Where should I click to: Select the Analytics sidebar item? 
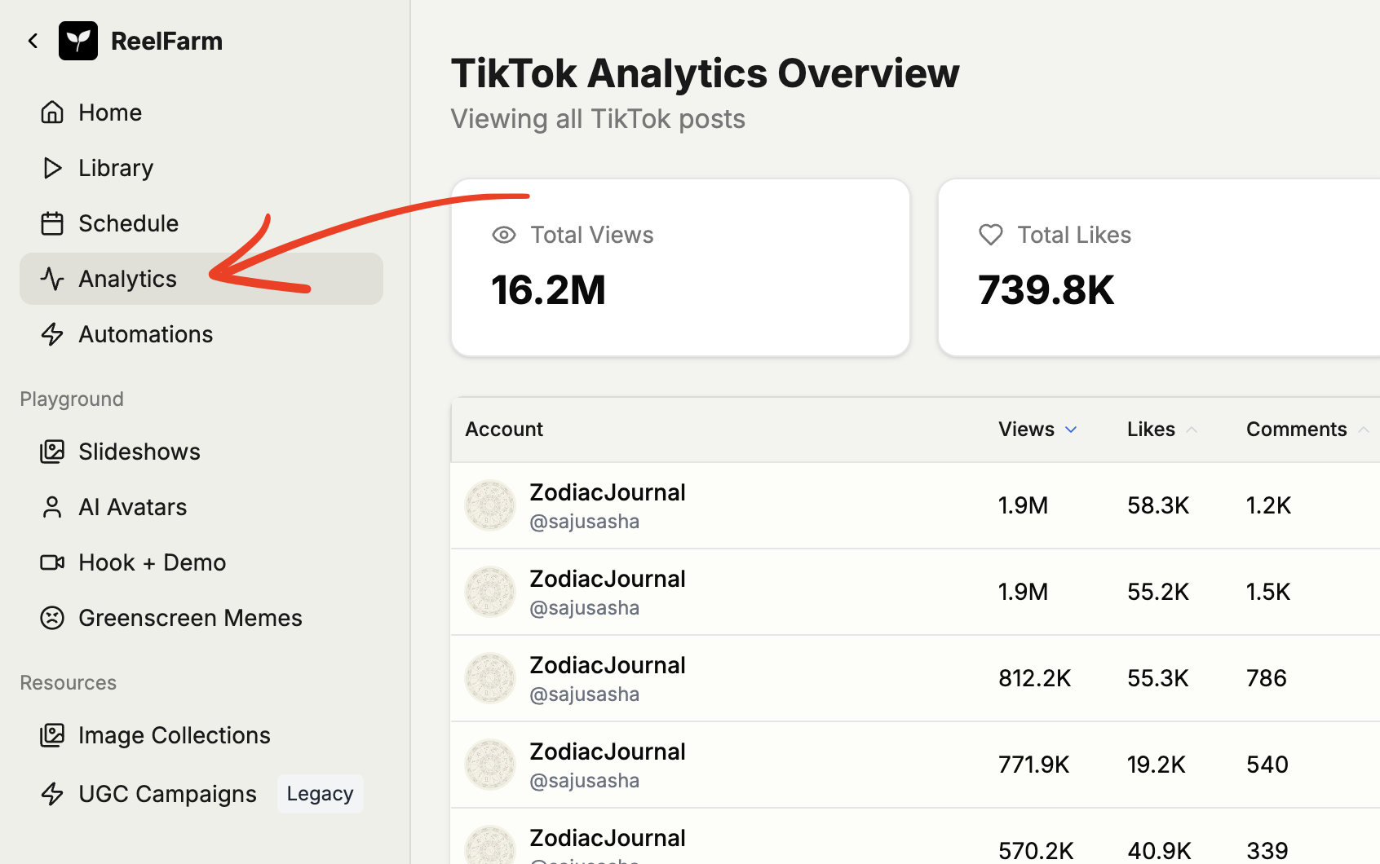[x=127, y=279]
